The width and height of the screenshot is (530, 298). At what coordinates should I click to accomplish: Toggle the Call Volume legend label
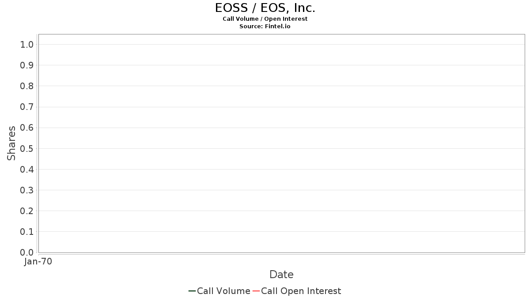point(223,291)
